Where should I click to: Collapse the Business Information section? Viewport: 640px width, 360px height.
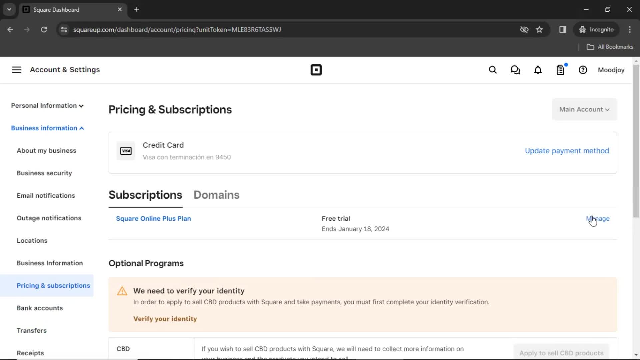click(47, 127)
